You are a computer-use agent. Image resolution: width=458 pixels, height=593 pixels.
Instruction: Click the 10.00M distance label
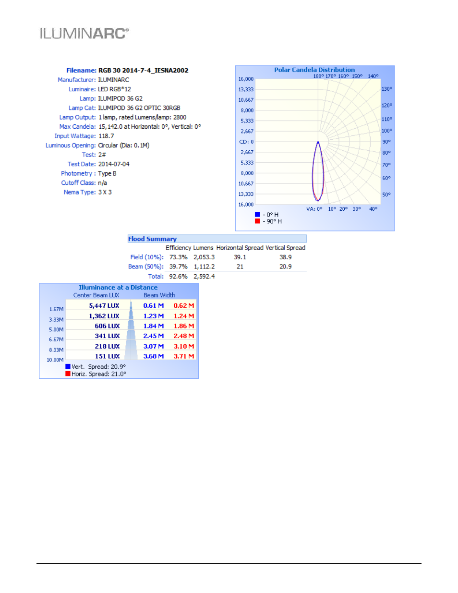coord(55,360)
